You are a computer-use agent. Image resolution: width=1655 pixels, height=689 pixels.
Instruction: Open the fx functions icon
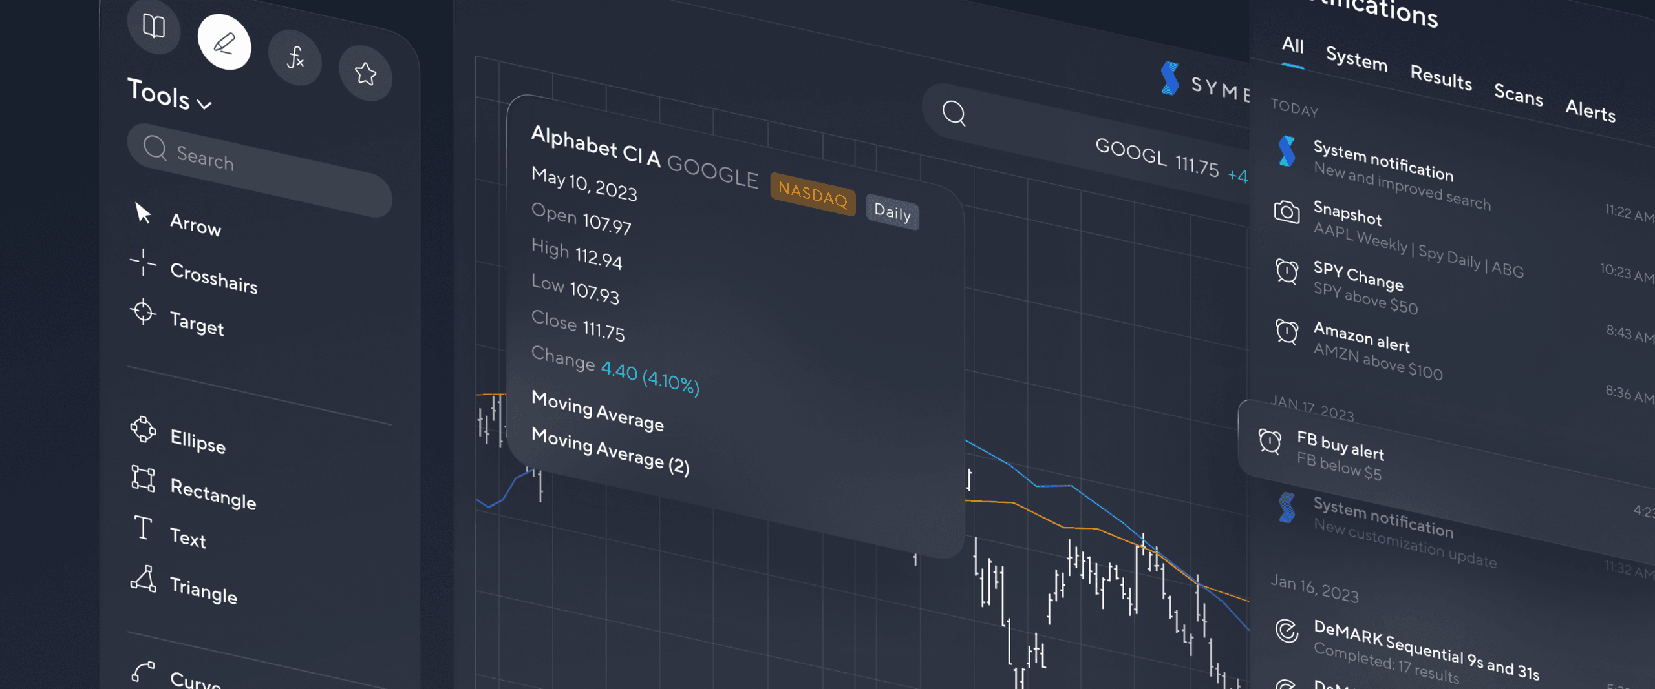295,57
